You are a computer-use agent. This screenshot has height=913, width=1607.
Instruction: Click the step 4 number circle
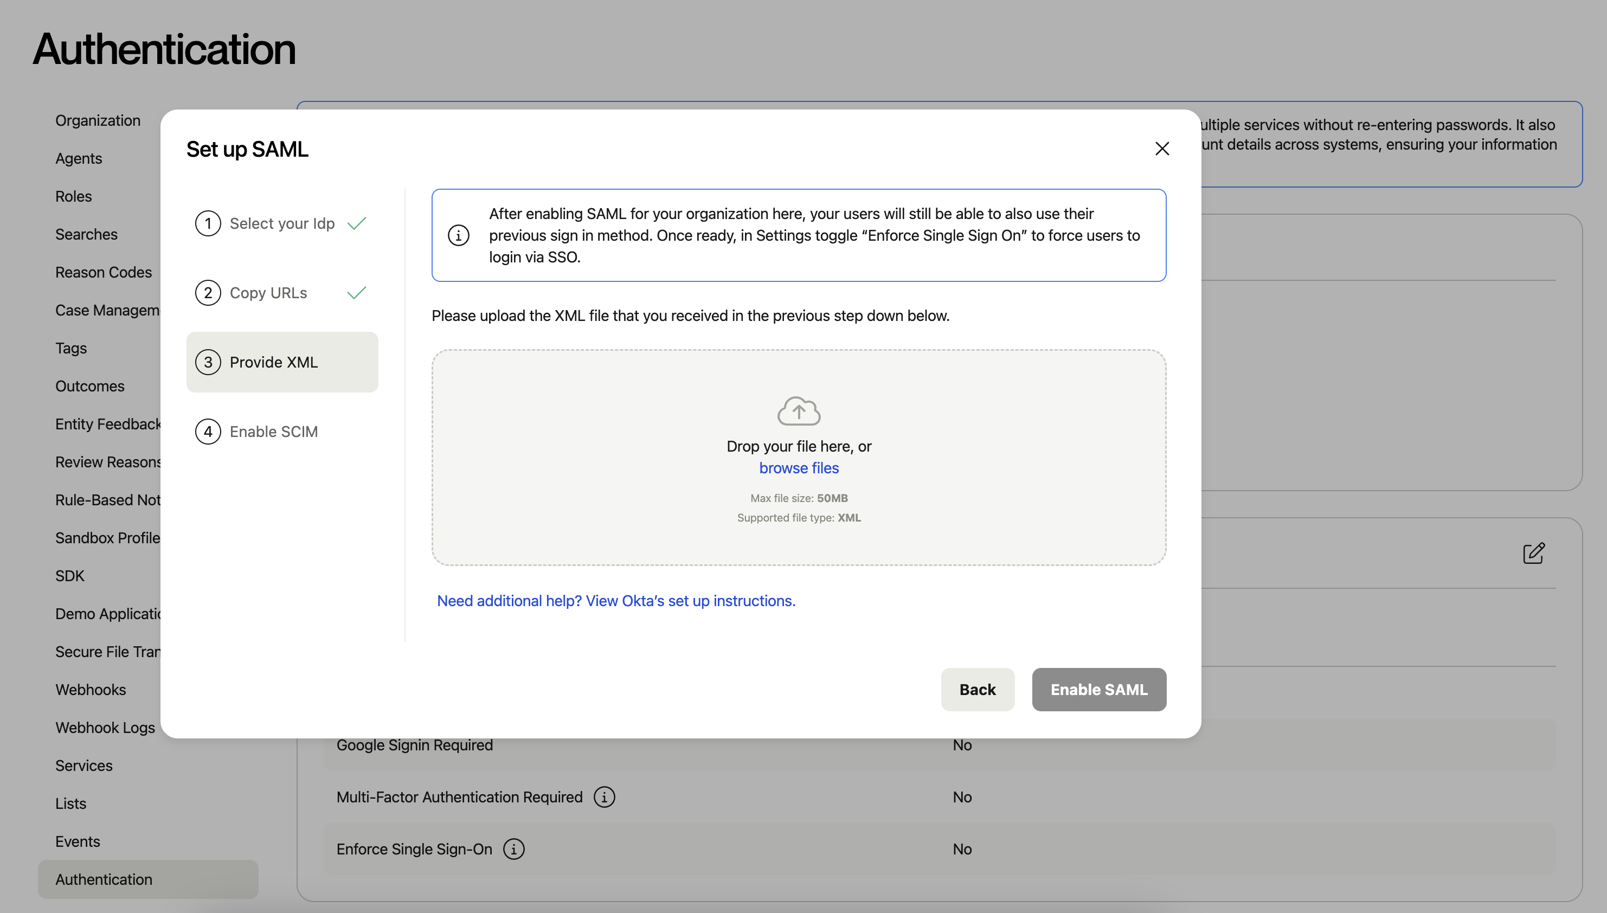coord(208,432)
